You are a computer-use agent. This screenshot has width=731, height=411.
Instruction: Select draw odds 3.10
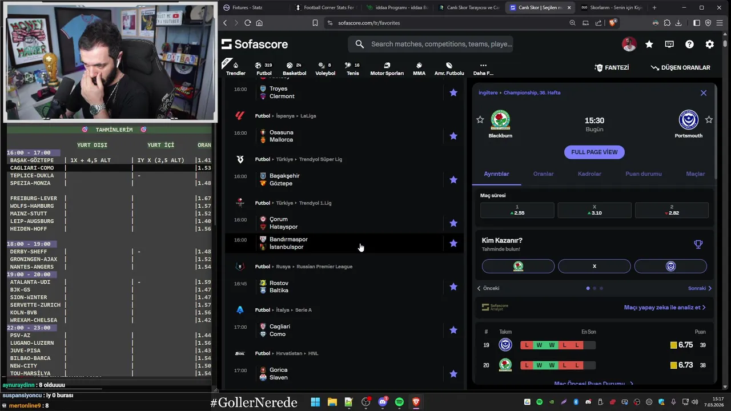(595, 210)
